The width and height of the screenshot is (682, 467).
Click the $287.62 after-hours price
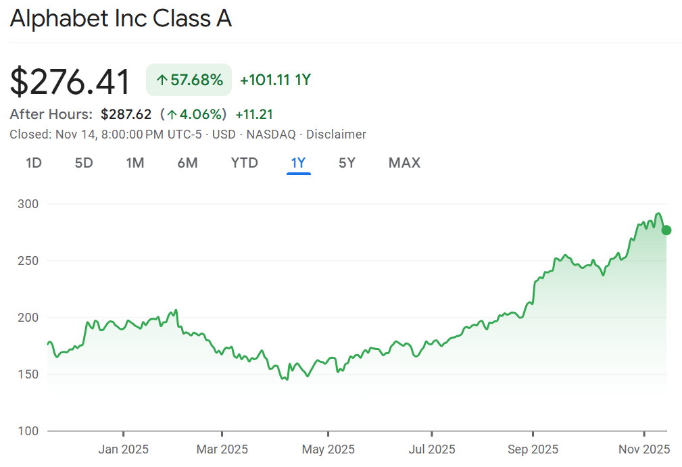tap(126, 114)
